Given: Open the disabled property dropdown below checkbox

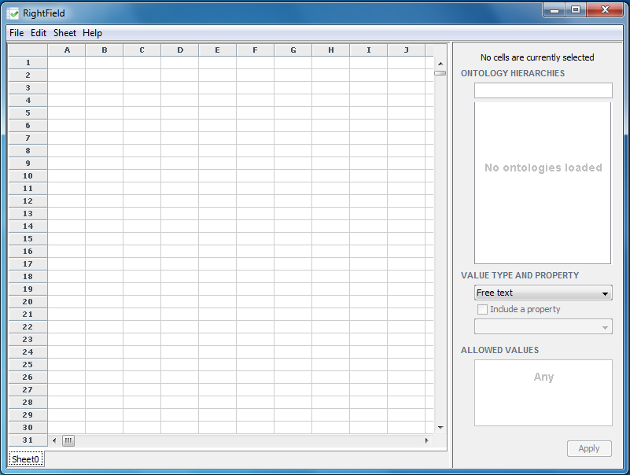Looking at the screenshot, I should pos(543,326).
